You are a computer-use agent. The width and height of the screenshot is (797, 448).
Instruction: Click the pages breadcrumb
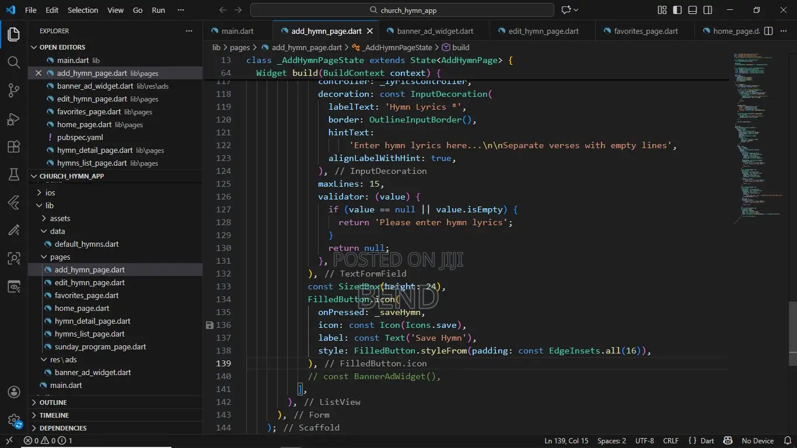240,47
